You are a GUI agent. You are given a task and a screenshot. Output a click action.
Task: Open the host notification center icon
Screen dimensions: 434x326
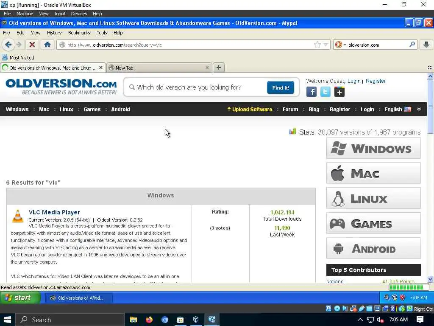click(x=420, y=320)
